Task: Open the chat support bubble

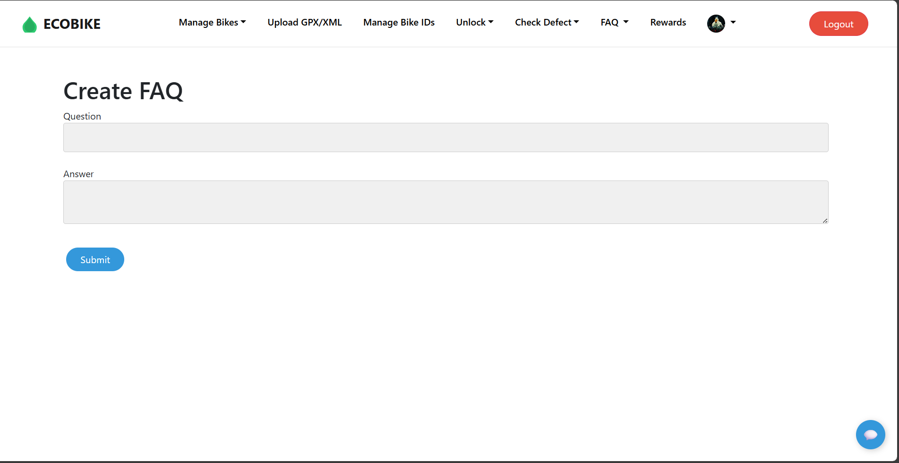Action: tap(870, 435)
